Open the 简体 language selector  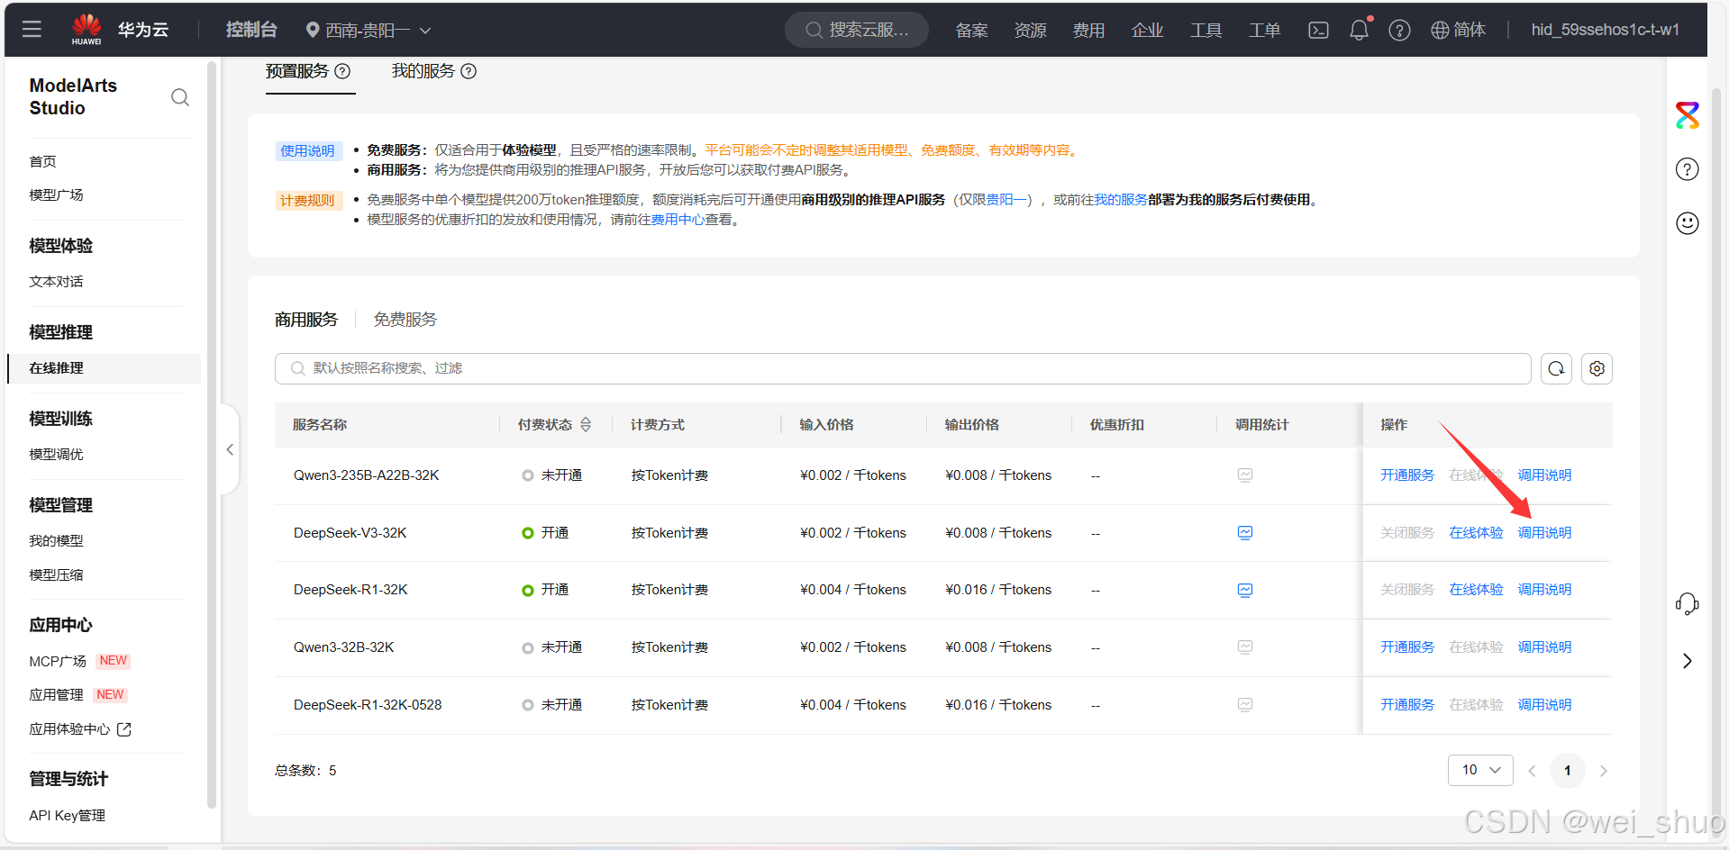[1458, 31]
